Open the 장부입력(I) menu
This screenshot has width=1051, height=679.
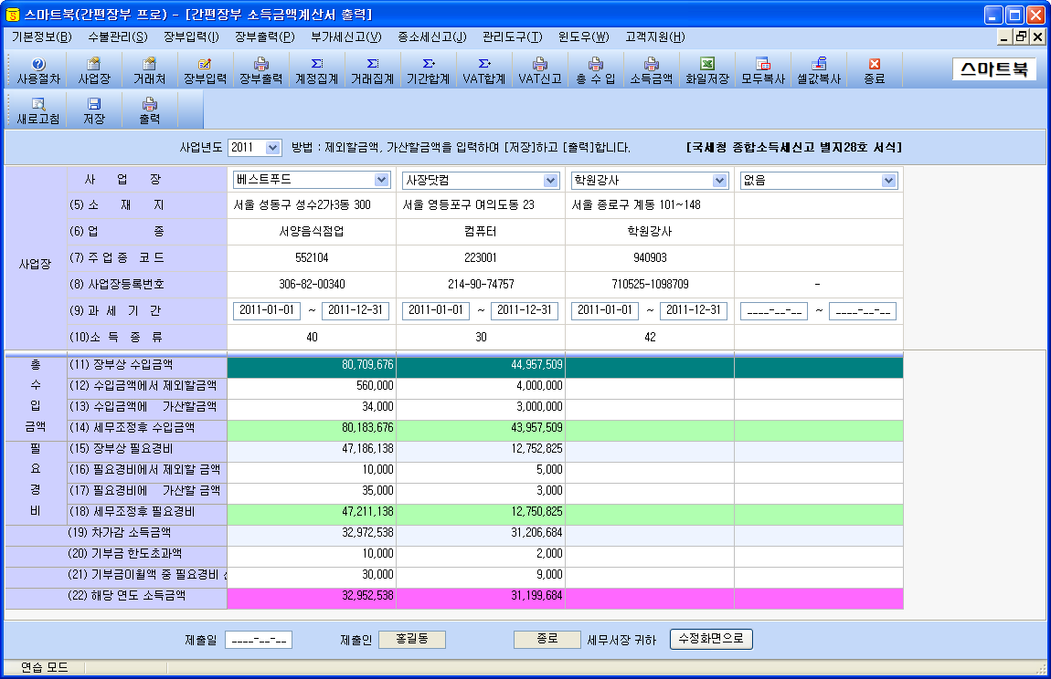[x=191, y=37]
